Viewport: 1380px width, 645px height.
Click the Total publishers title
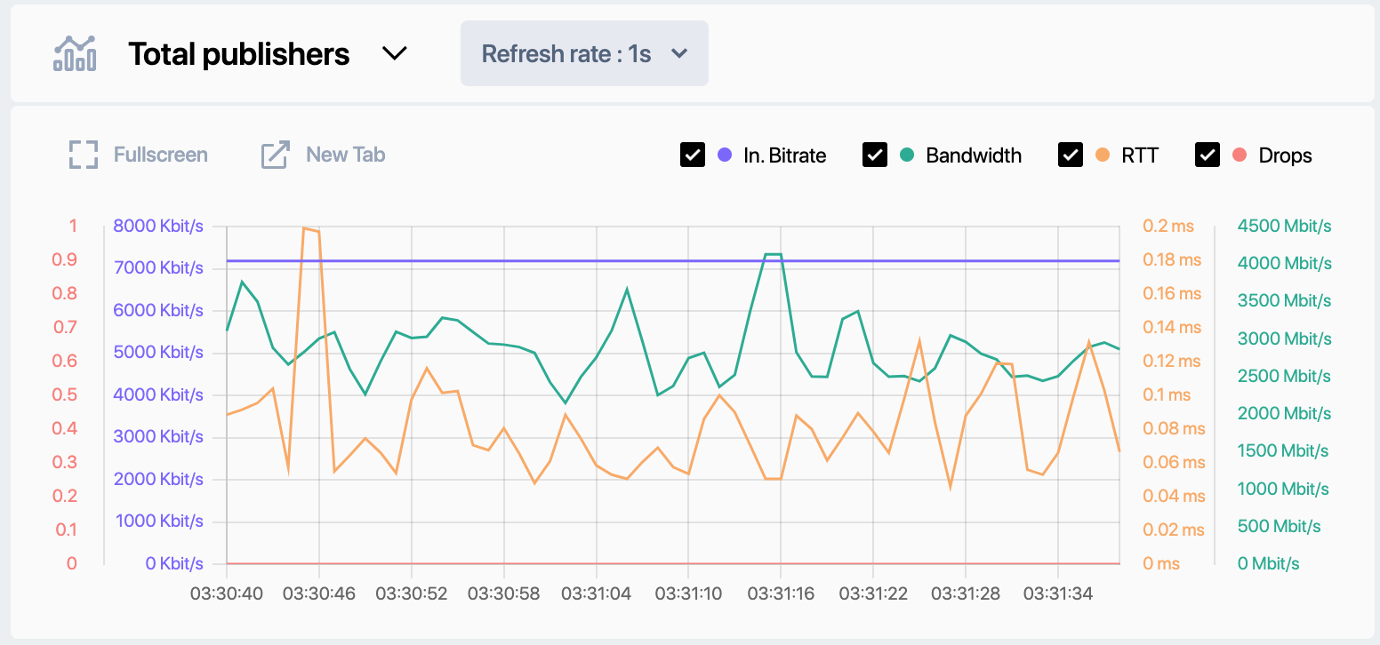(238, 54)
